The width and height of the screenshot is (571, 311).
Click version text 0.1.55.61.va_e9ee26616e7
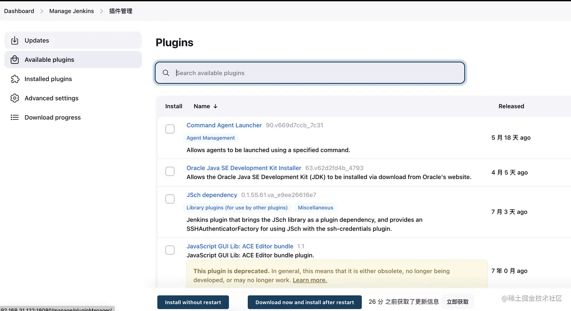click(x=279, y=195)
